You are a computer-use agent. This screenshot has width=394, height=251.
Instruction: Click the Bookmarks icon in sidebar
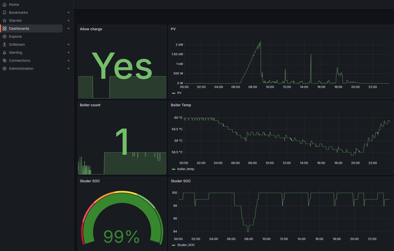(4, 13)
